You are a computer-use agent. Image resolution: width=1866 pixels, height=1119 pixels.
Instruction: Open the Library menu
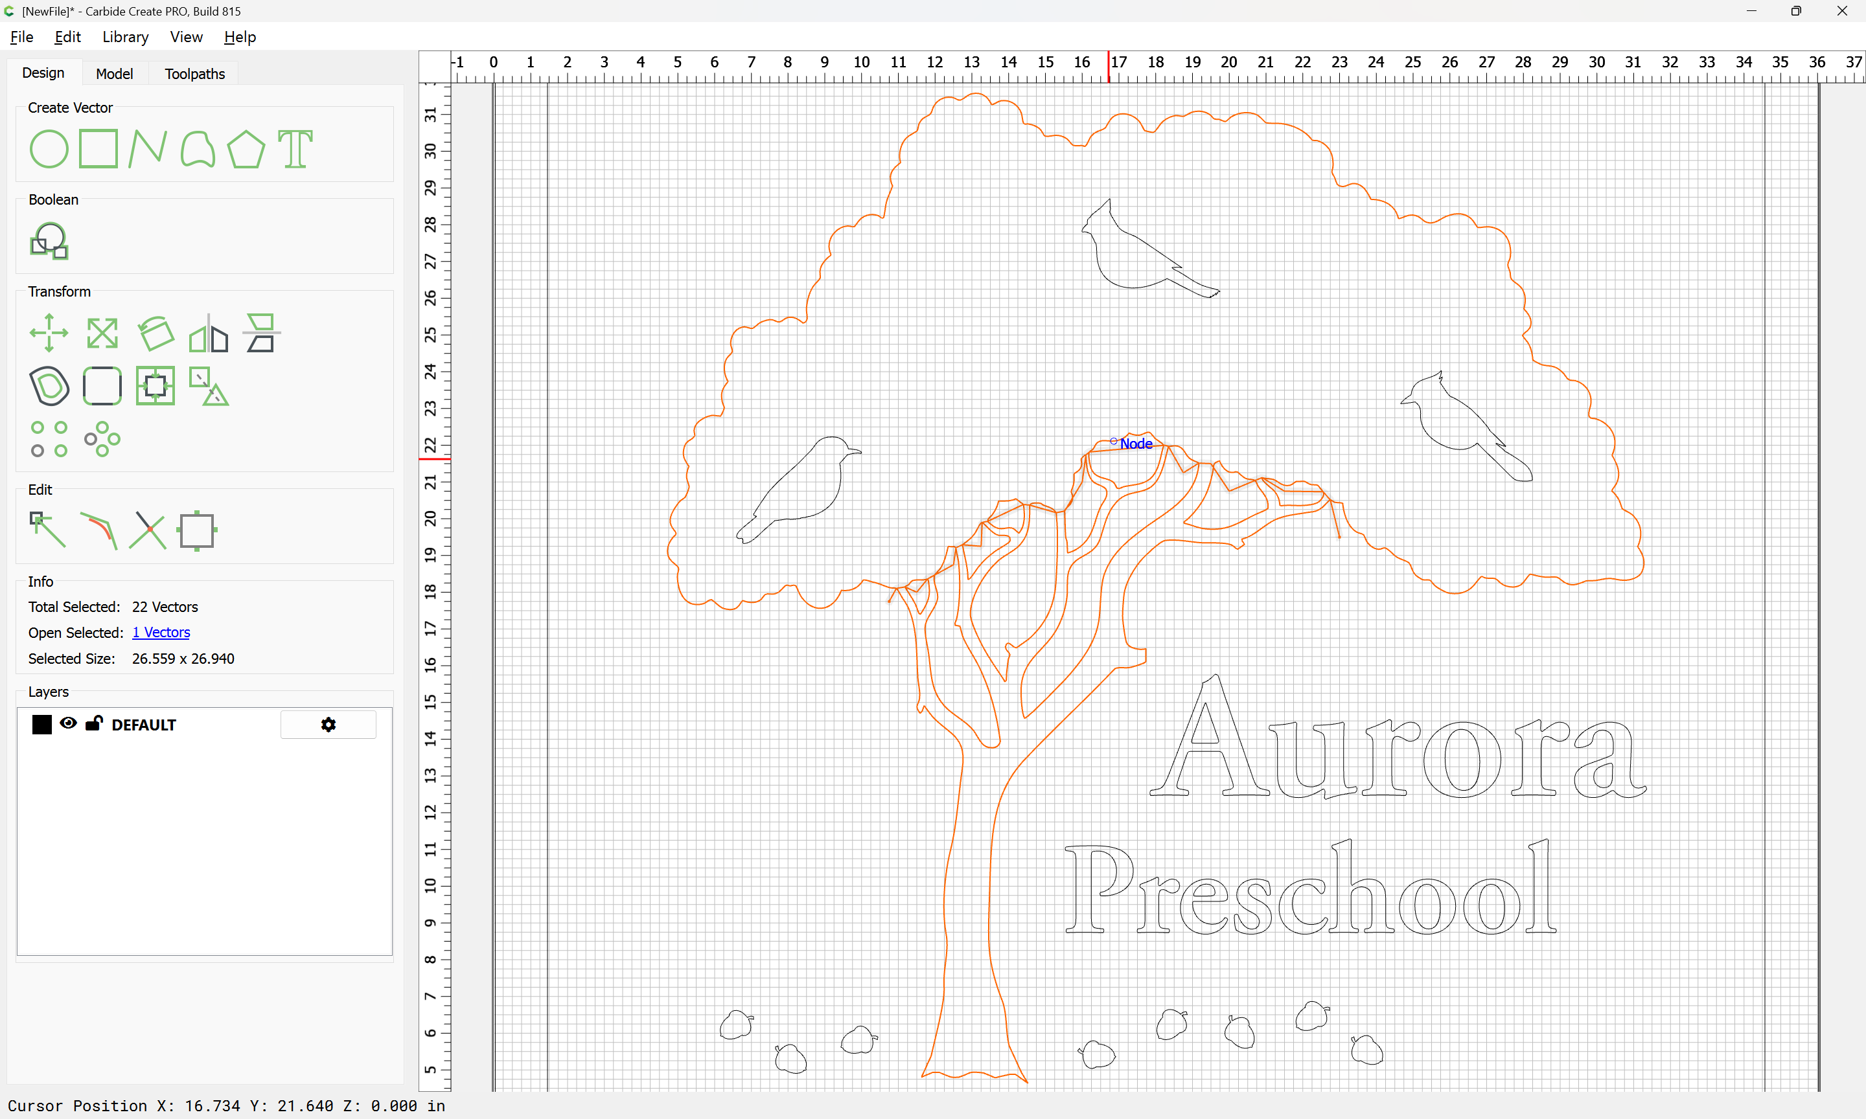(125, 37)
